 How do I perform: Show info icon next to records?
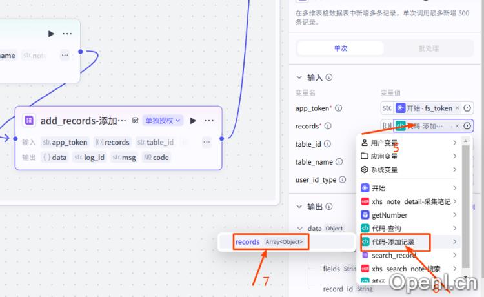click(328, 126)
